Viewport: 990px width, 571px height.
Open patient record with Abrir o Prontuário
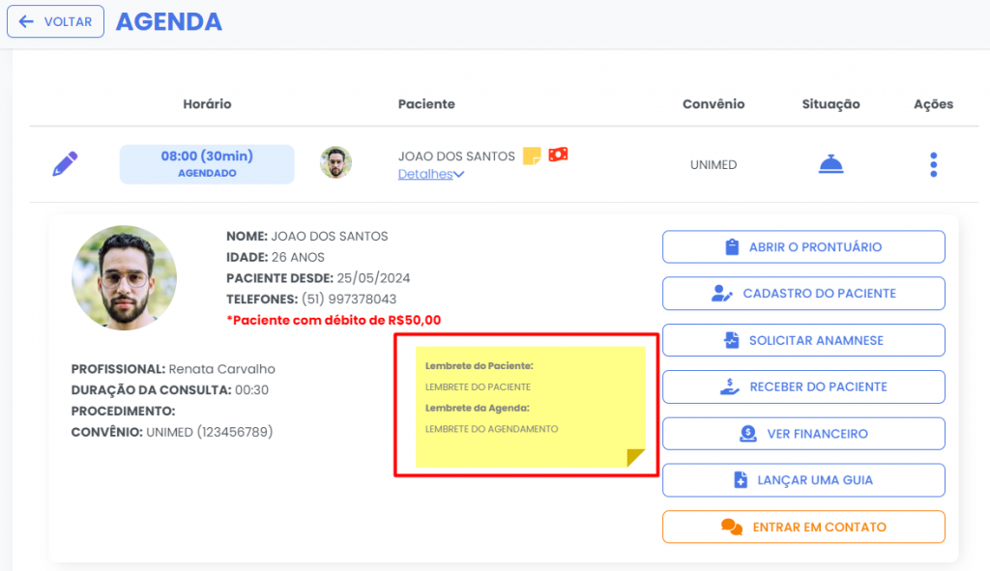click(802, 246)
